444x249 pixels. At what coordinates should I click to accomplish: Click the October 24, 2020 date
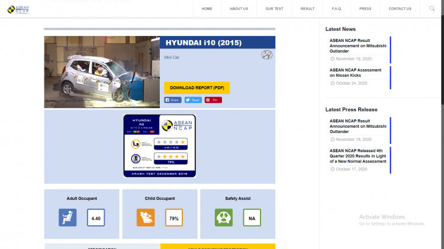(x=352, y=83)
